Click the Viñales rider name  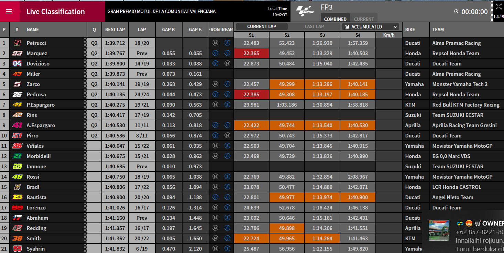35,146
